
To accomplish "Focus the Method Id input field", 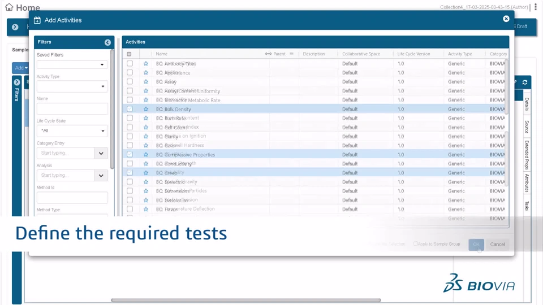I will point(72,198).
